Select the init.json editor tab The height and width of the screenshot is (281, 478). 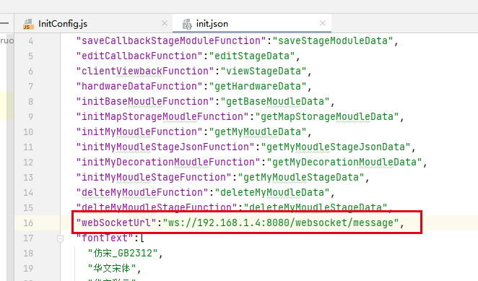click(x=212, y=24)
